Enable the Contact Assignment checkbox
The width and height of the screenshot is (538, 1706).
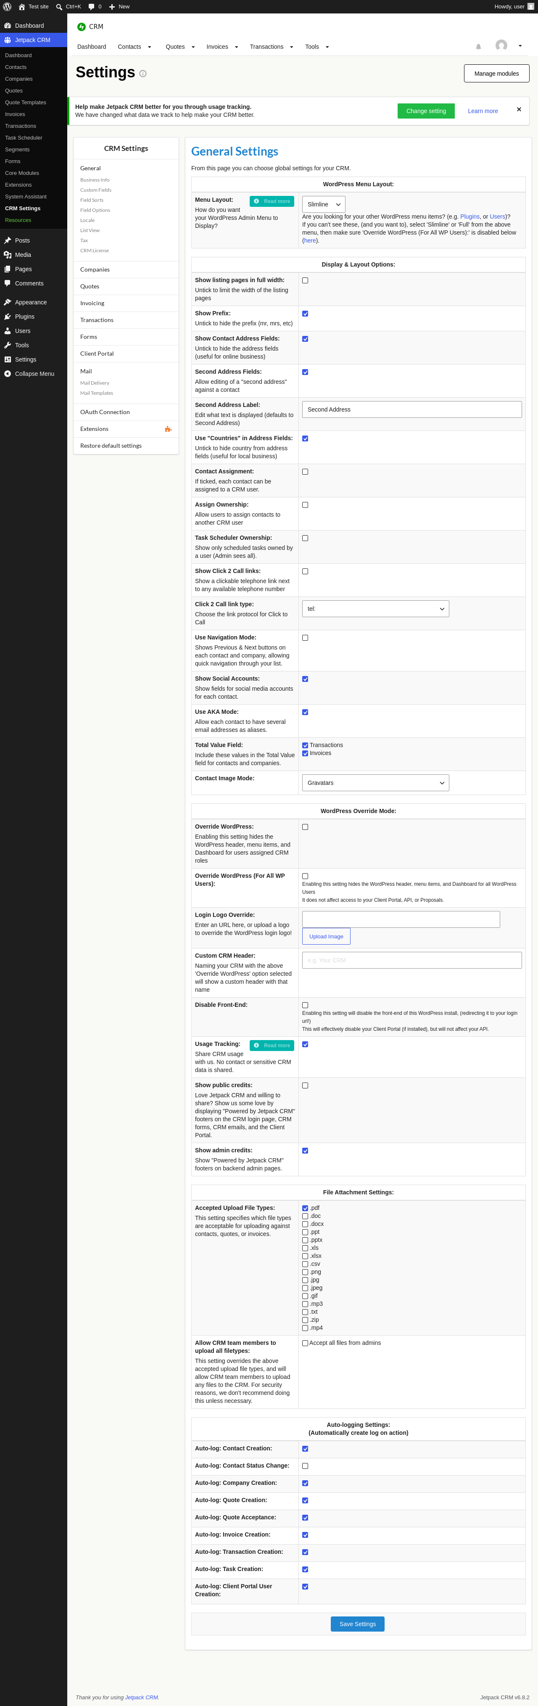point(305,472)
